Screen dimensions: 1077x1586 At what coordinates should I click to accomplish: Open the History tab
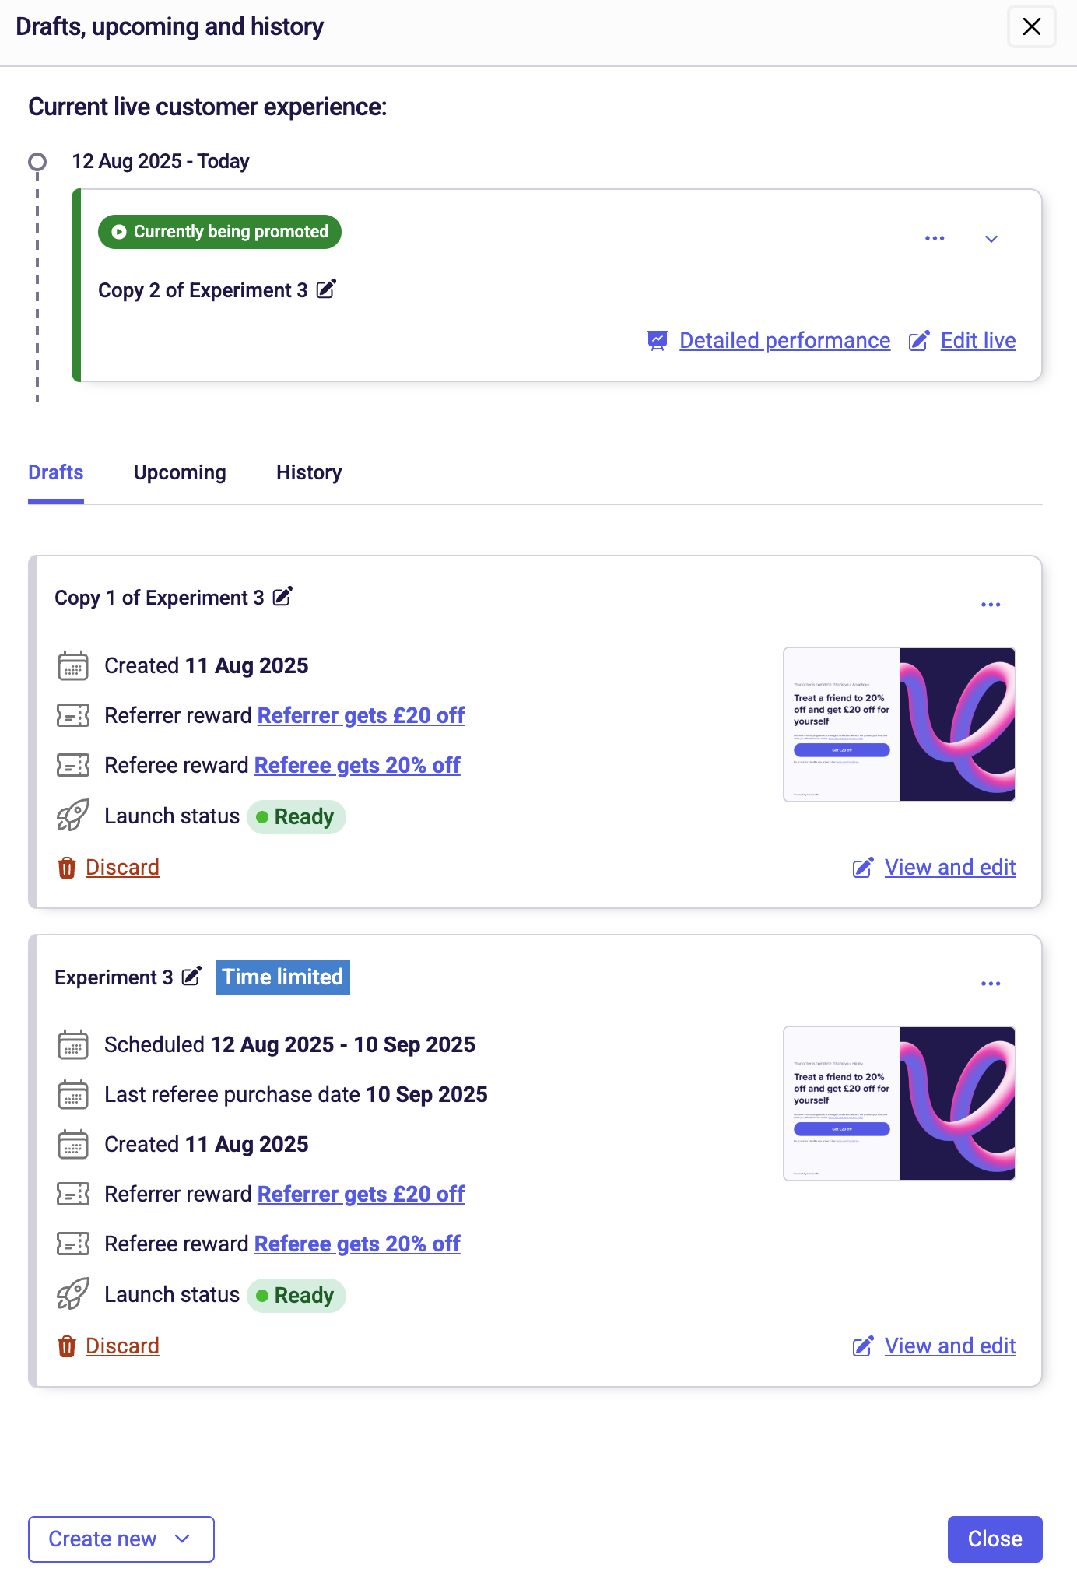308,472
